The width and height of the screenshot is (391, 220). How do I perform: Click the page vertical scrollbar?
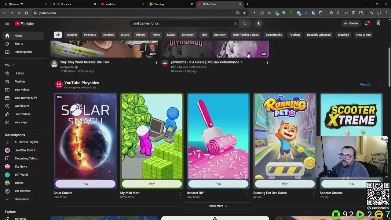pyautogui.click(x=389, y=67)
